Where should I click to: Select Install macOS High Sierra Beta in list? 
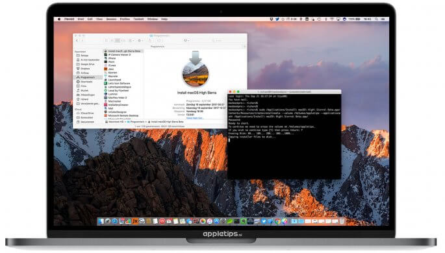(x=123, y=51)
